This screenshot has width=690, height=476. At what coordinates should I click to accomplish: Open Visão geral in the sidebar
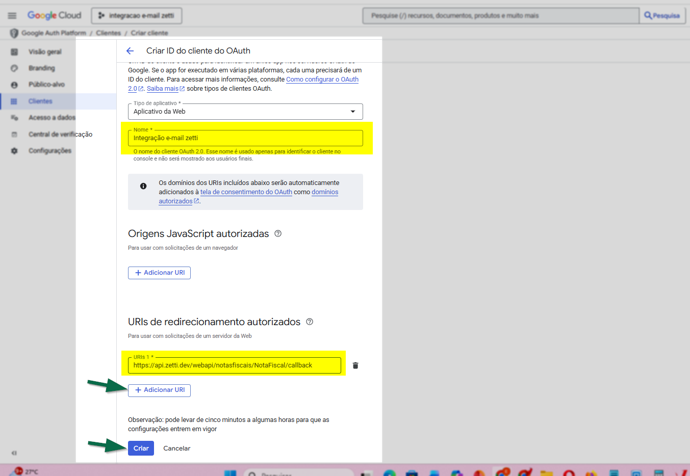pos(45,52)
